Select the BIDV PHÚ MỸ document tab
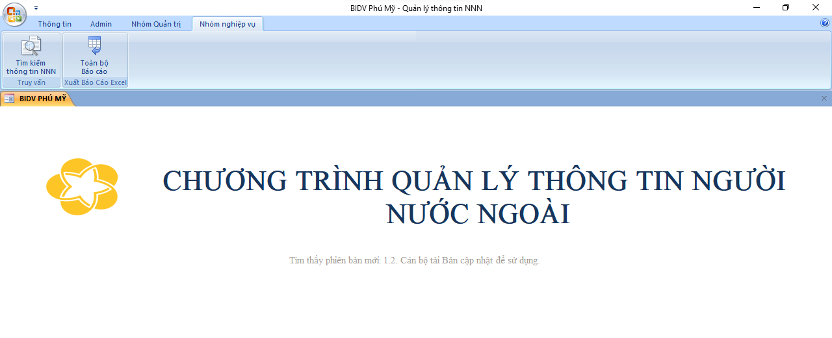The height and width of the screenshot is (338, 832). coord(36,99)
